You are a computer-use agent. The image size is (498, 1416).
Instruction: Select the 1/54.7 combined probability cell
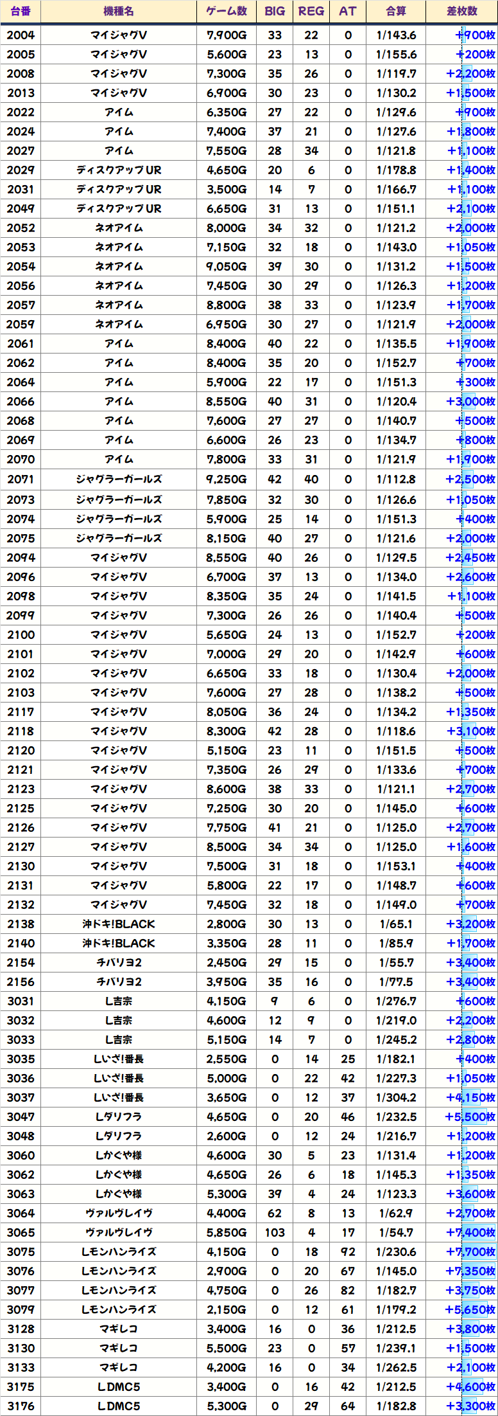[x=396, y=1233]
